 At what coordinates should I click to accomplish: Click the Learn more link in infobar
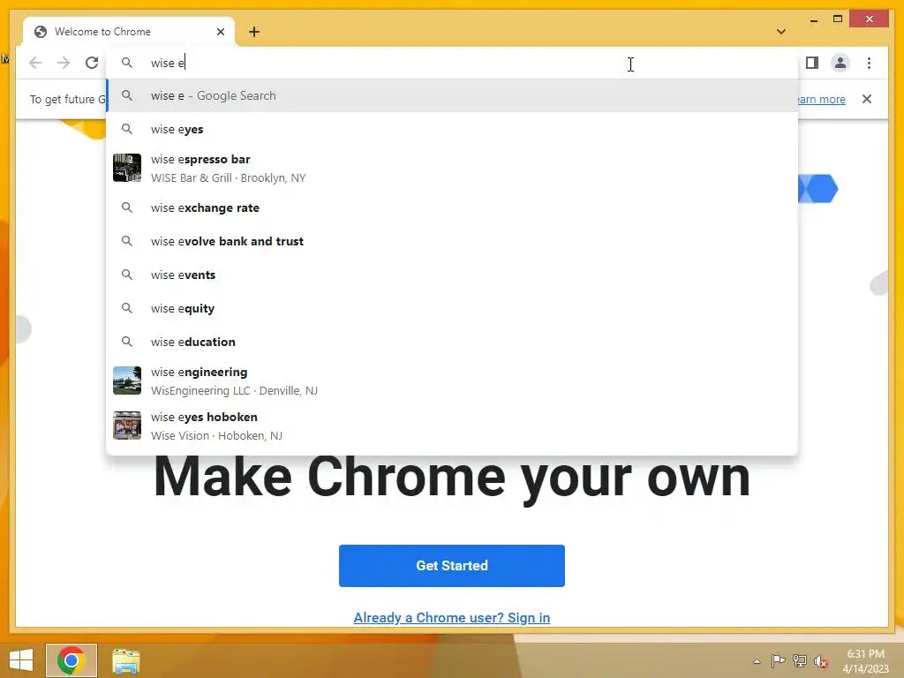[822, 99]
